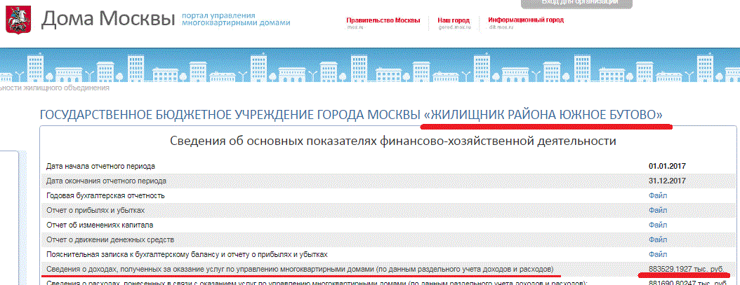Click the Сведения об основных показателях heading
The height and width of the screenshot is (285, 740).
click(392, 141)
